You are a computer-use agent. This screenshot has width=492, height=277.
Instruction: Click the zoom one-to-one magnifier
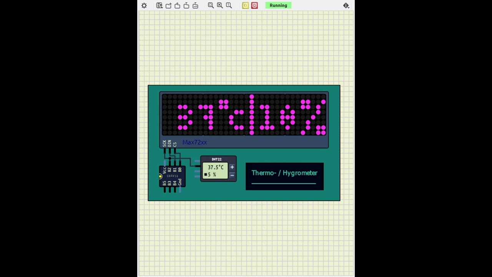(229, 5)
